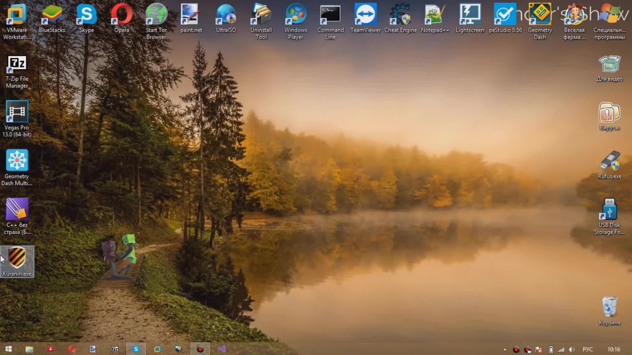Open the Вирусы folder icon
Screen dimensions: 632x355
point(609,116)
